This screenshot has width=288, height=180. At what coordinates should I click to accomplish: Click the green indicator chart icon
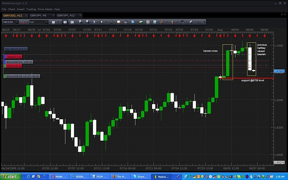(x=141, y=22)
